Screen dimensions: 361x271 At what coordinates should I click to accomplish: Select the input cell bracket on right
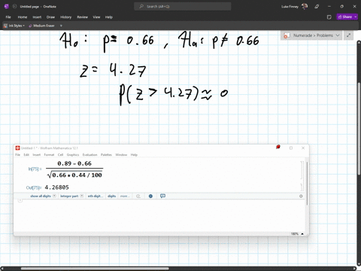[x=302, y=170]
